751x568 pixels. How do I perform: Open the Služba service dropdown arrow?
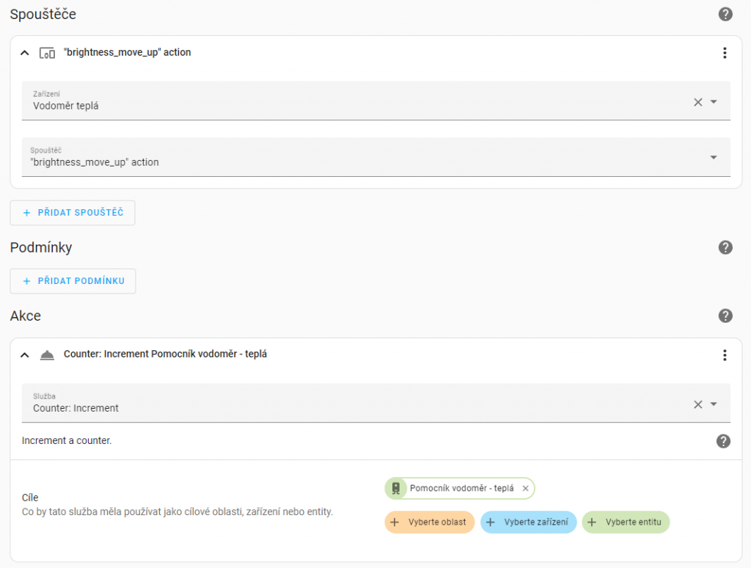click(714, 404)
